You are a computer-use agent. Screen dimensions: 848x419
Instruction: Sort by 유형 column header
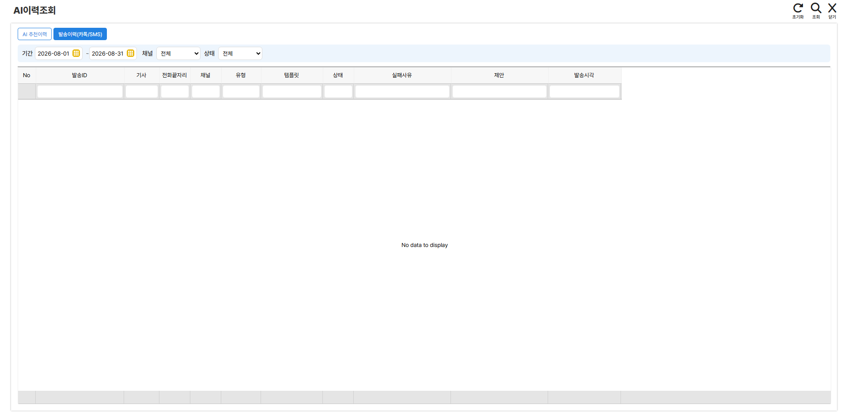pyautogui.click(x=241, y=75)
